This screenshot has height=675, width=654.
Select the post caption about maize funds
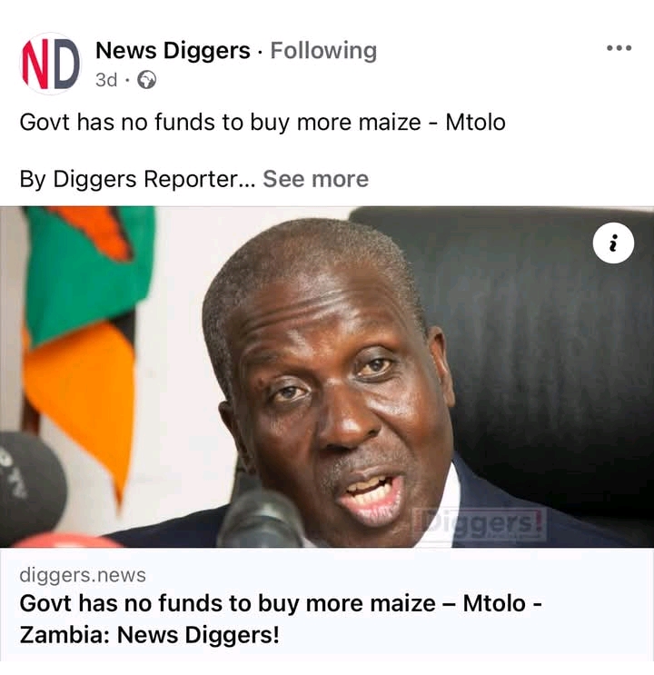point(263,123)
